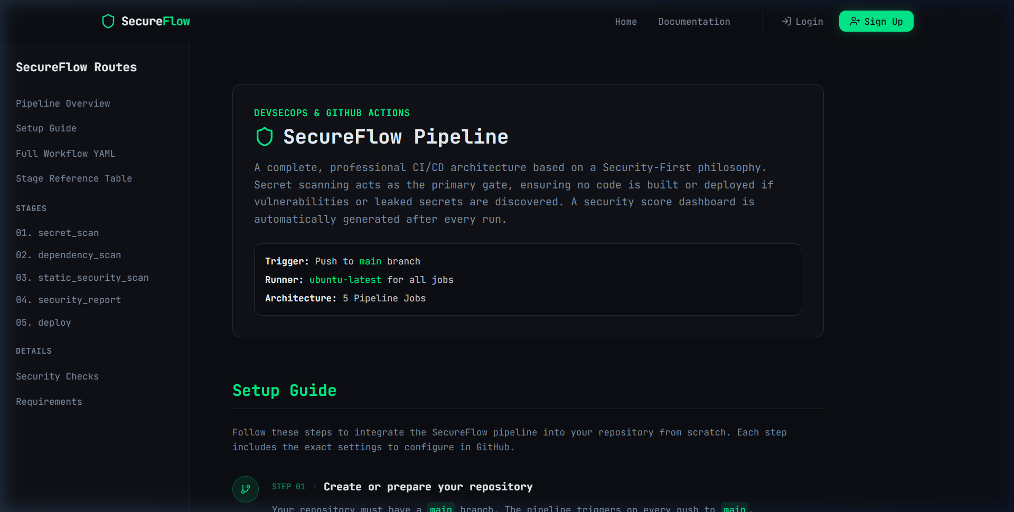Click the SecureFlow Routes sidebar heading

pos(76,67)
